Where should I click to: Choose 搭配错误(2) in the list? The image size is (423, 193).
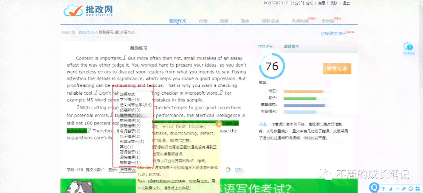[x=130, y=126]
